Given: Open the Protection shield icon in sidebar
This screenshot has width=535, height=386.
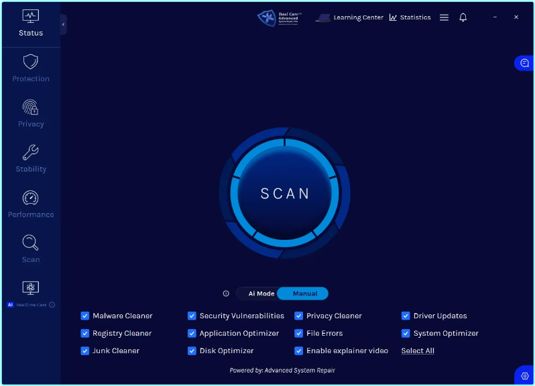Looking at the screenshot, I should tap(31, 62).
